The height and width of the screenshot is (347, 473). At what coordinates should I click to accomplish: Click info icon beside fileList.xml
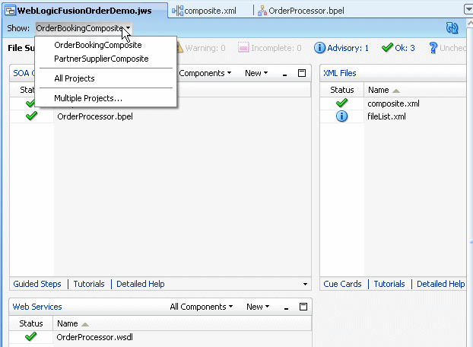(x=341, y=116)
